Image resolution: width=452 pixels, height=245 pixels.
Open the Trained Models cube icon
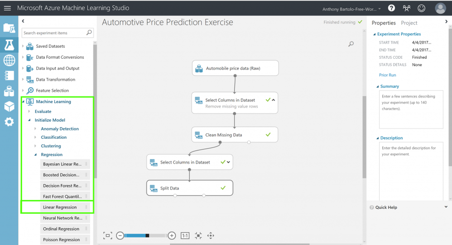9,107
